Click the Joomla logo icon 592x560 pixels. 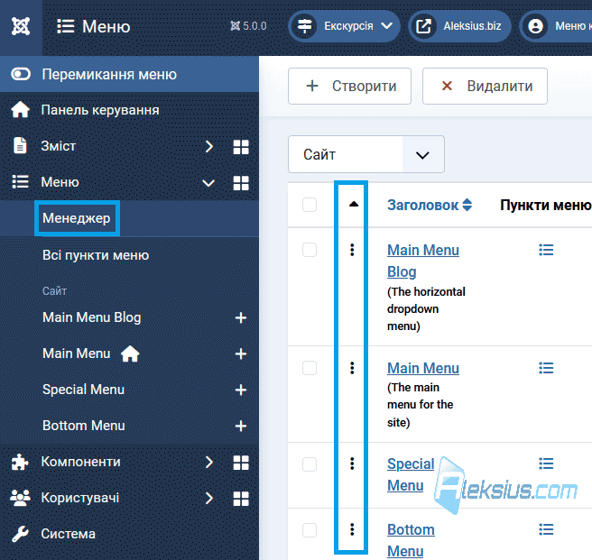tap(21, 26)
